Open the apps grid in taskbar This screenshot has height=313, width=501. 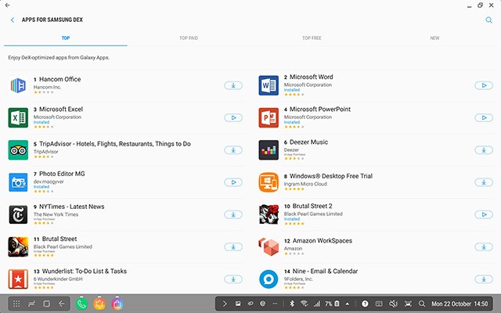pyautogui.click(x=16, y=304)
